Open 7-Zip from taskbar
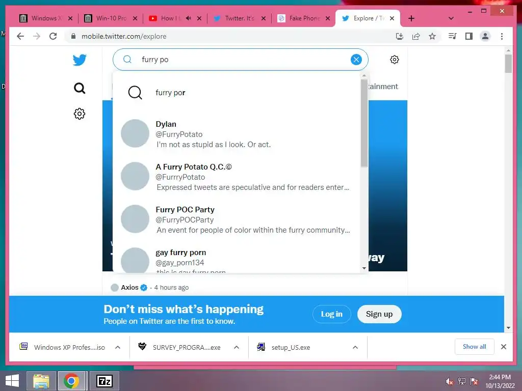Screen dimensions: 522x391 (104, 381)
